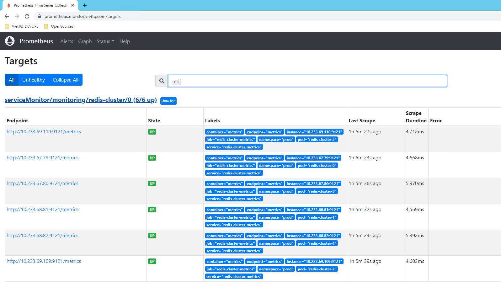501x282 pixels.
Task: Click the browser address bar URL
Action: [x=83, y=16]
